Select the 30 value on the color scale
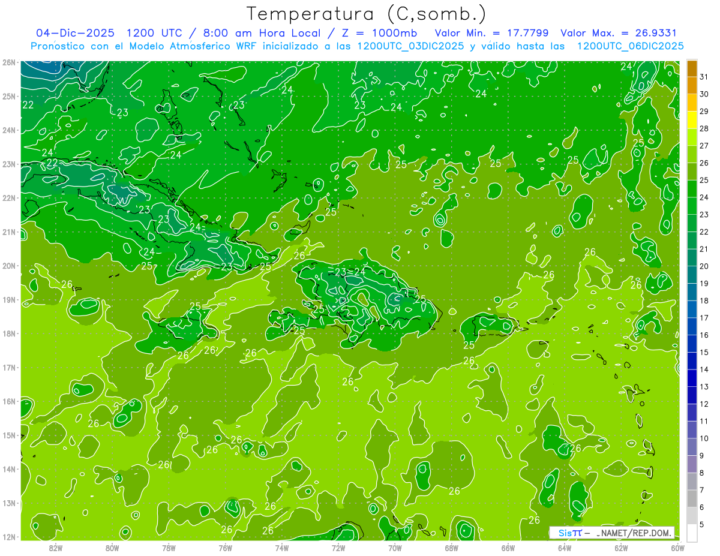The width and height of the screenshot is (720, 556). coord(704,94)
